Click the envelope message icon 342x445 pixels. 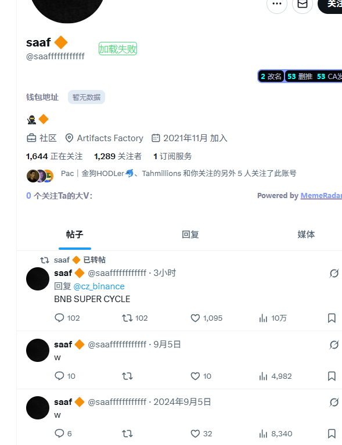point(303,3)
